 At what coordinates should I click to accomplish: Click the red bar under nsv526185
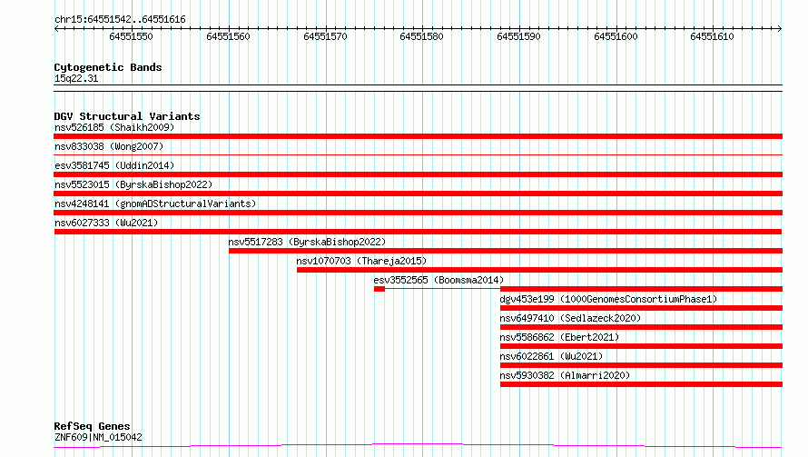click(x=418, y=136)
